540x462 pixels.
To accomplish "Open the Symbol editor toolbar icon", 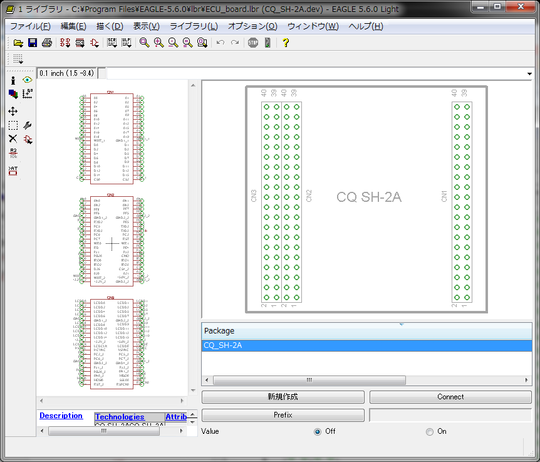I will [95, 43].
